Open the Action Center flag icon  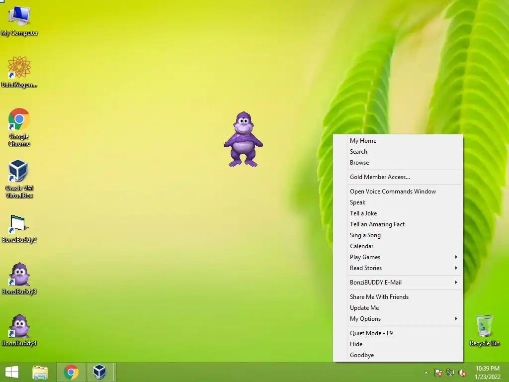(x=438, y=373)
